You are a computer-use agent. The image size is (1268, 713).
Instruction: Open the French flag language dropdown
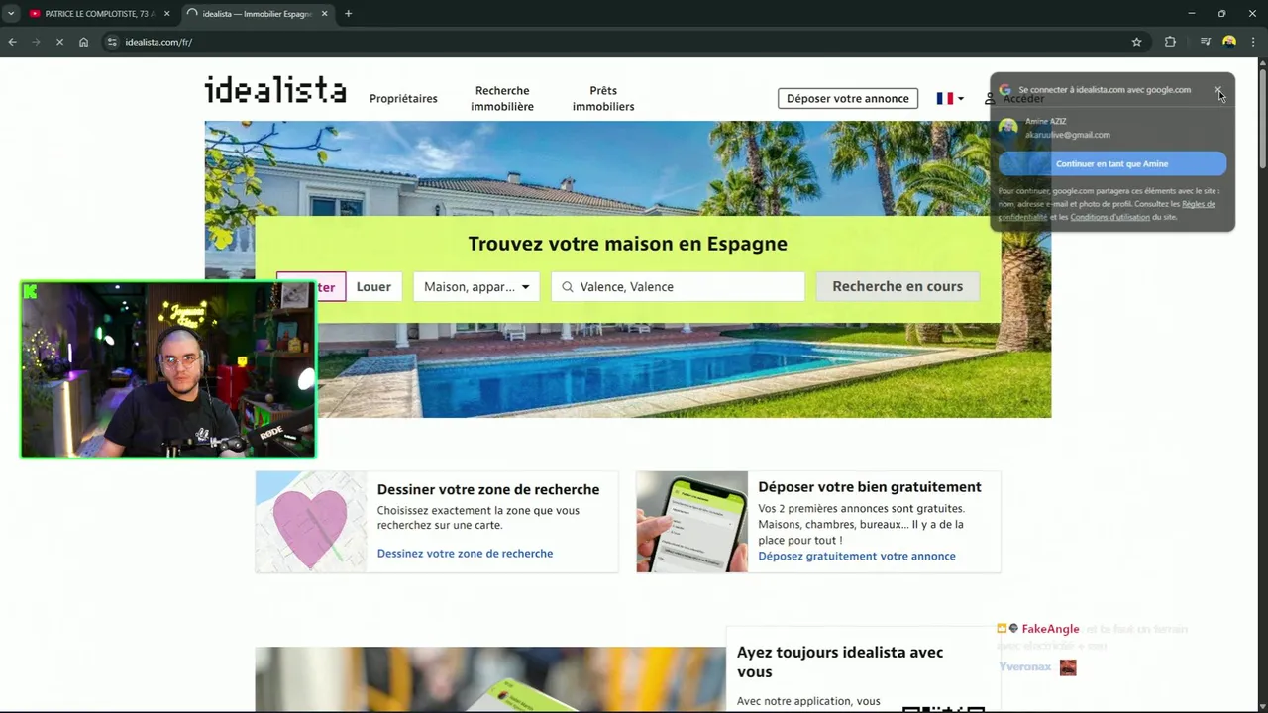[950, 99]
